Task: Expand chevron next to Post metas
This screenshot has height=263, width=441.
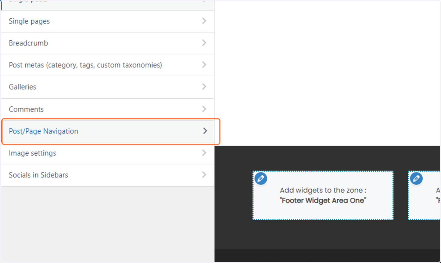Action: [x=204, y=65]
